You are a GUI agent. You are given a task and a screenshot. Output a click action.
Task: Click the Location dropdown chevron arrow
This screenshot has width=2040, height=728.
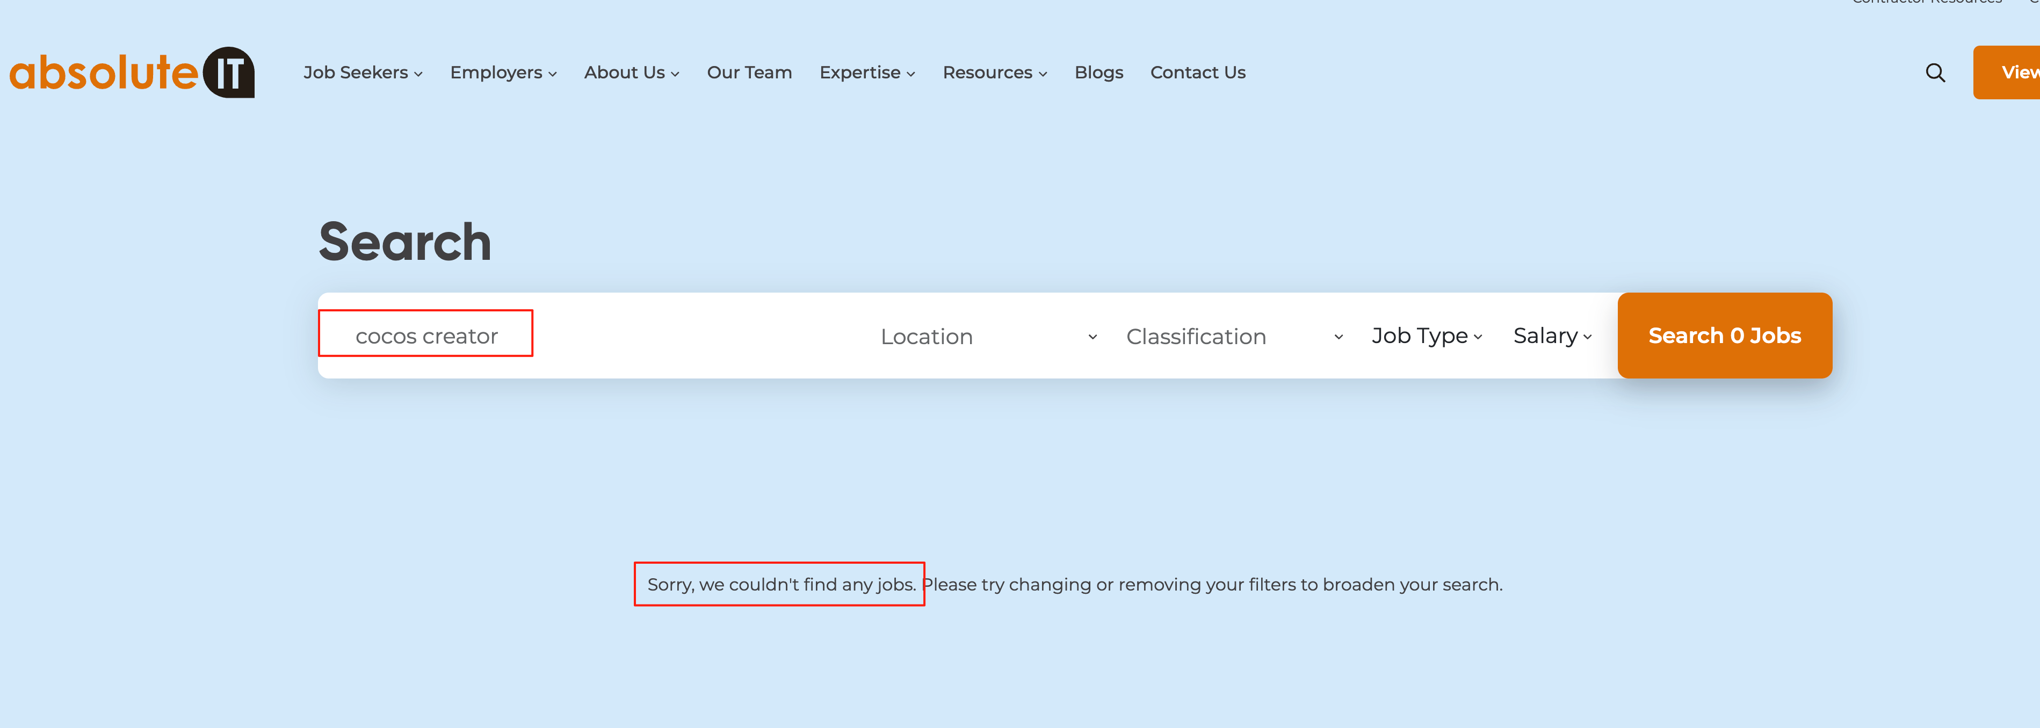(1092, 336)
